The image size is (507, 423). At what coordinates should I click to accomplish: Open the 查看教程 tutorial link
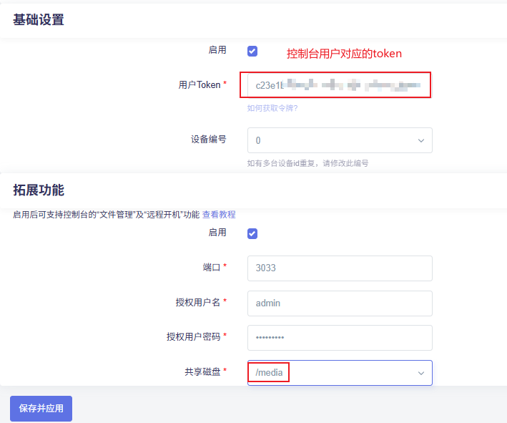pos(219,214)
